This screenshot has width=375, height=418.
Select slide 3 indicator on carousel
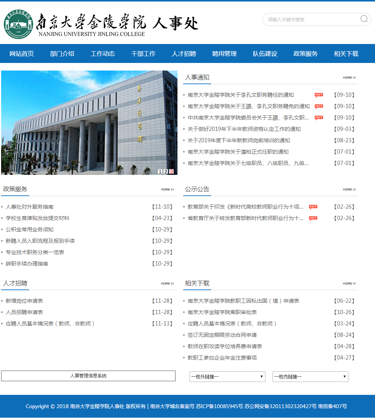tap(171, 171)
